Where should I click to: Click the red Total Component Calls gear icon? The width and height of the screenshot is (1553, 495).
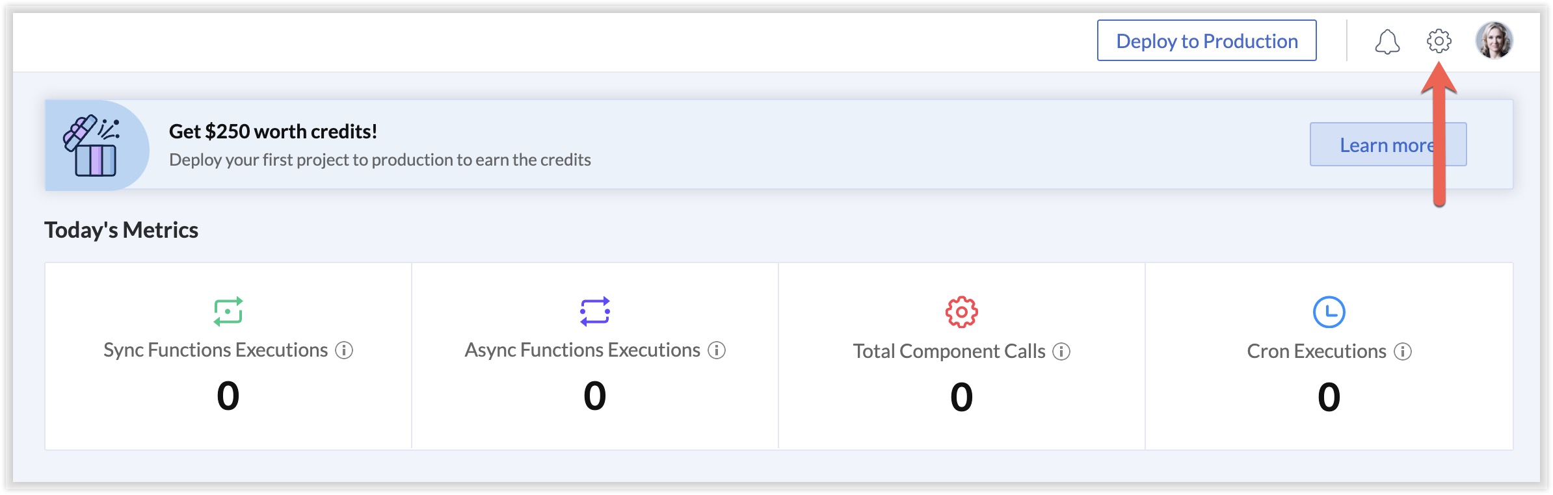coord(961,312)
